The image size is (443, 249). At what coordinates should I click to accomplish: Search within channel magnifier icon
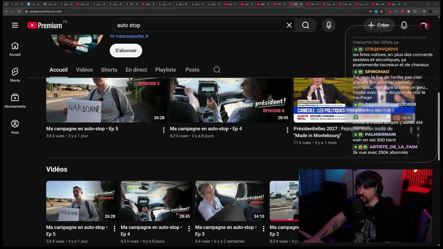point(217,70)
